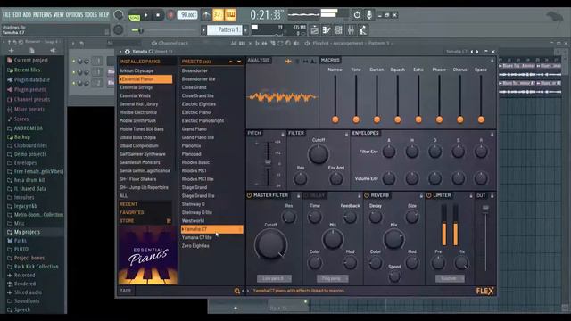
Task: Toggle the metronome icon
Action: [x=206, y=15]
